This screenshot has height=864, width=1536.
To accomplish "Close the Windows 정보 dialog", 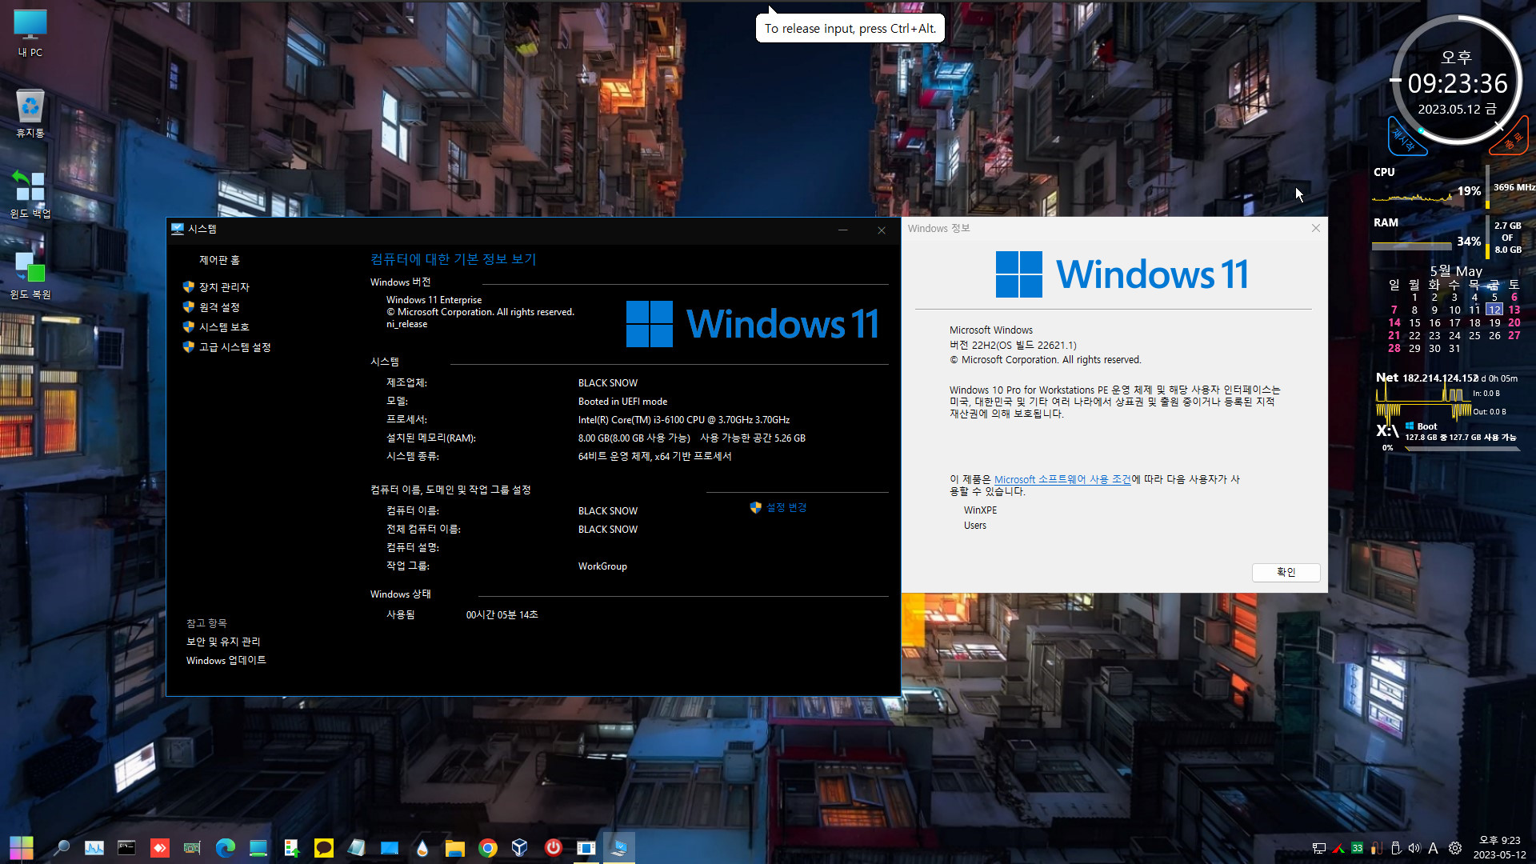I will pyautogui.click(x=1316, y=228).
